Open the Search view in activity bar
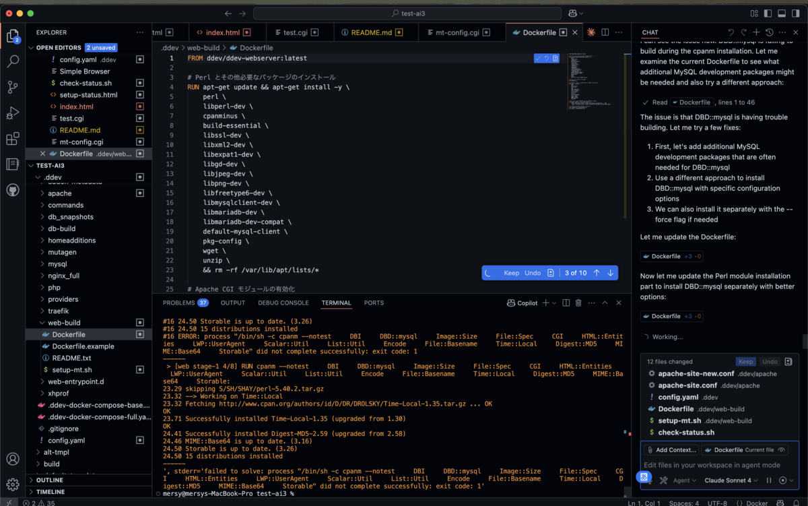 (13, 61)
